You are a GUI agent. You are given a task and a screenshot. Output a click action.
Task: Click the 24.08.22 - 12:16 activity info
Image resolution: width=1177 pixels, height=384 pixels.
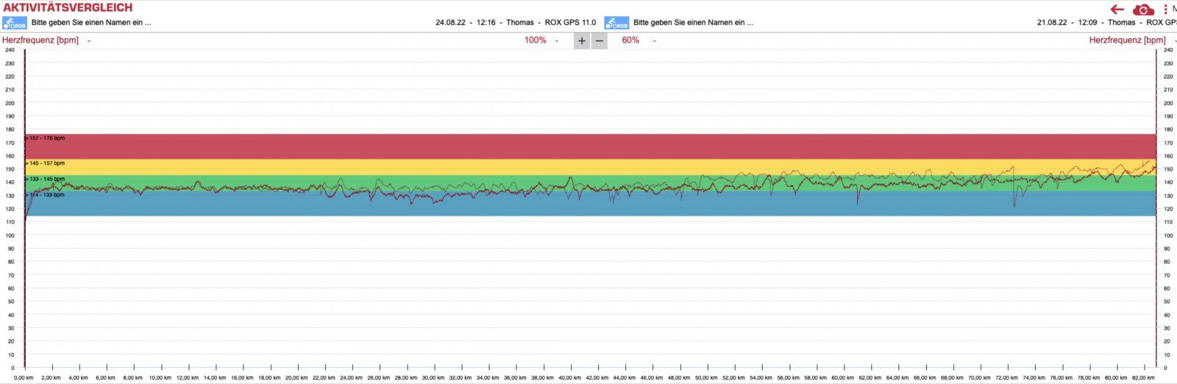[x=515, y=23]
